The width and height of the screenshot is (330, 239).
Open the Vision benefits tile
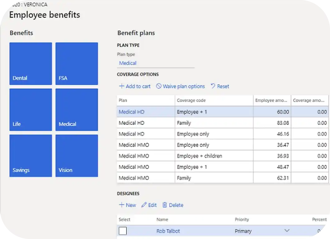click(x=77, y=156)
